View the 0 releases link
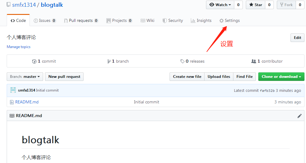Viewport: 306px width, 163px height. (192, 61)
